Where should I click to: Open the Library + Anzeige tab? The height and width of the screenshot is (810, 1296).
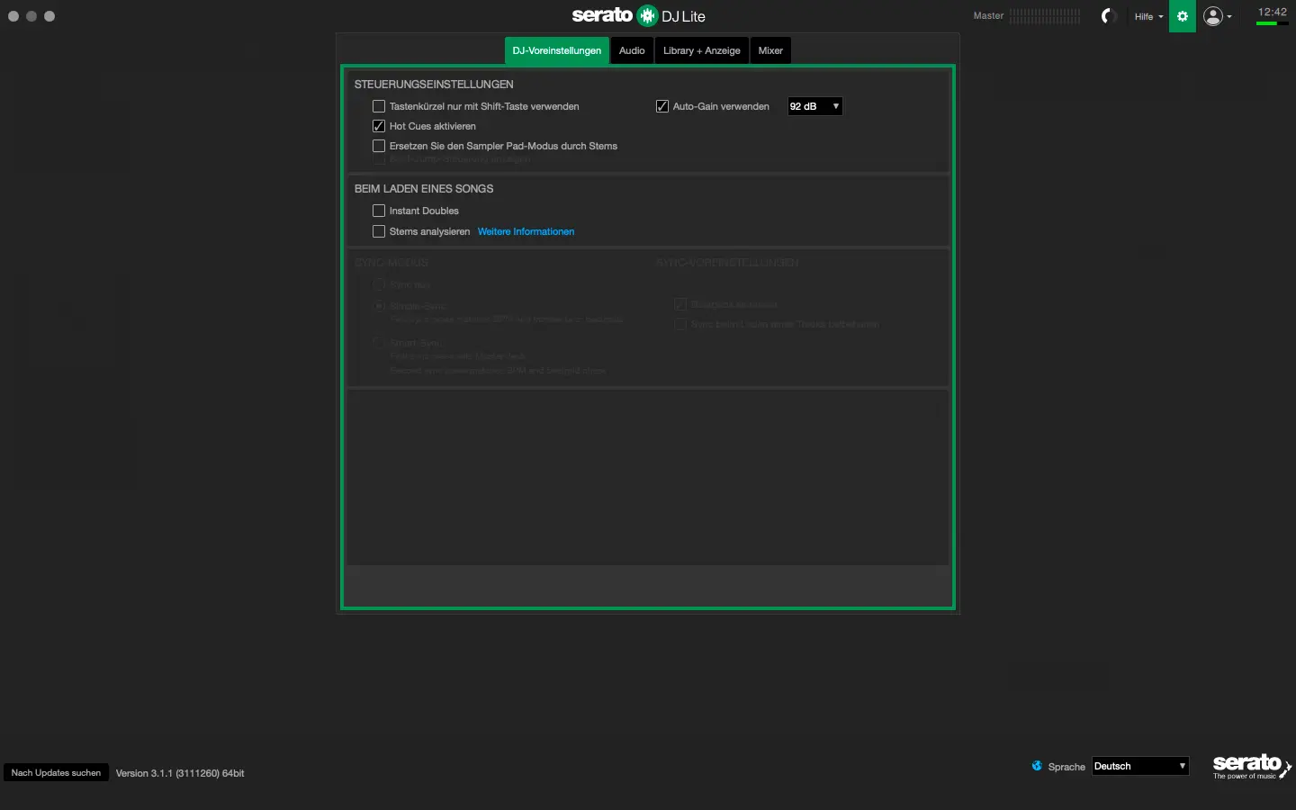point(701,50)
